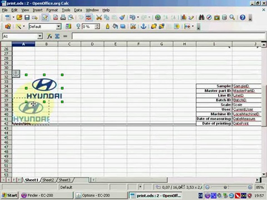
Task: Click the picture Filter icon
Action: 18,26
